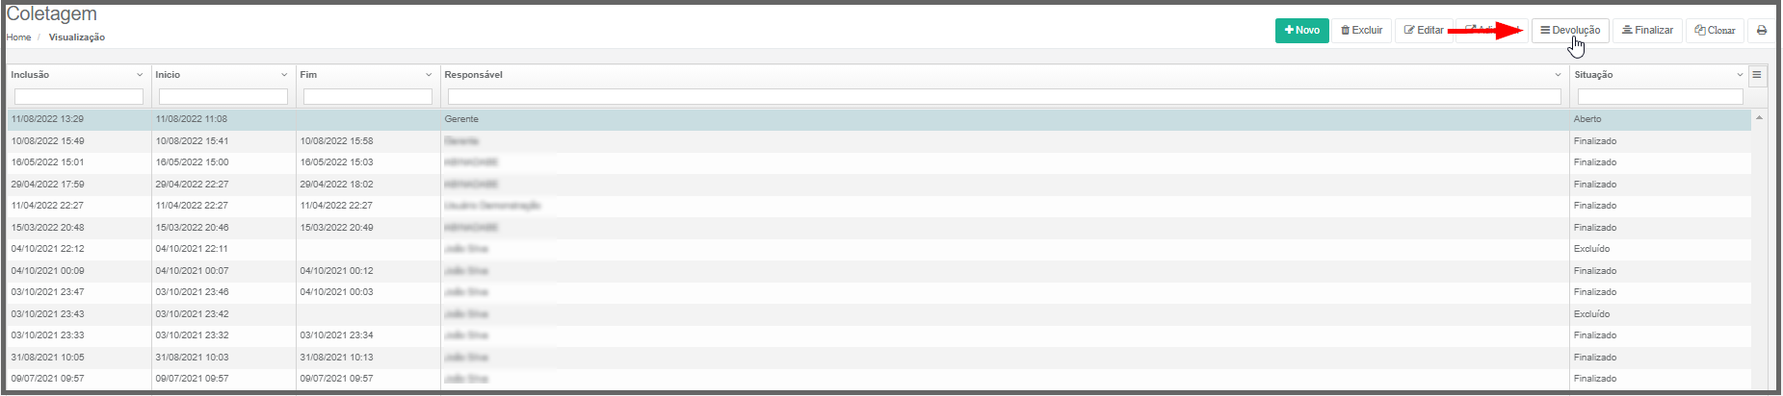The width and height of the screenshot is (1783, 396).
Task: Select the Aberto row from 11/08/2022 13:29
Action: click(x=878, y=119)
